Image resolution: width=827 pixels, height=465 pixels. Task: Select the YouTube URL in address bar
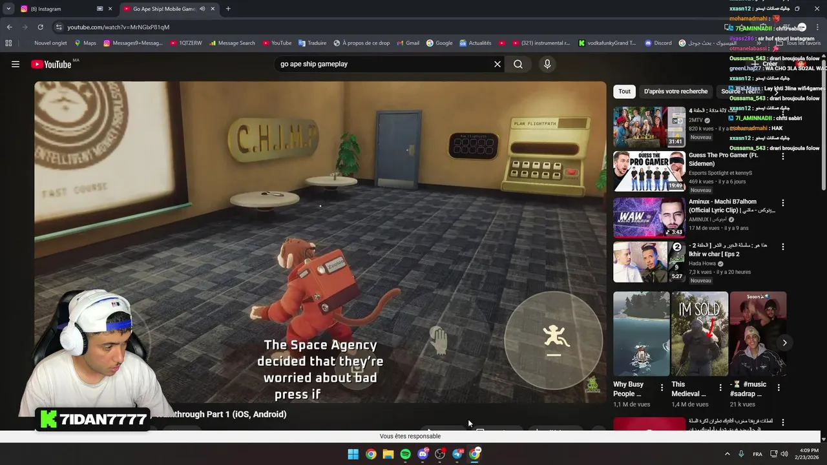118,27
